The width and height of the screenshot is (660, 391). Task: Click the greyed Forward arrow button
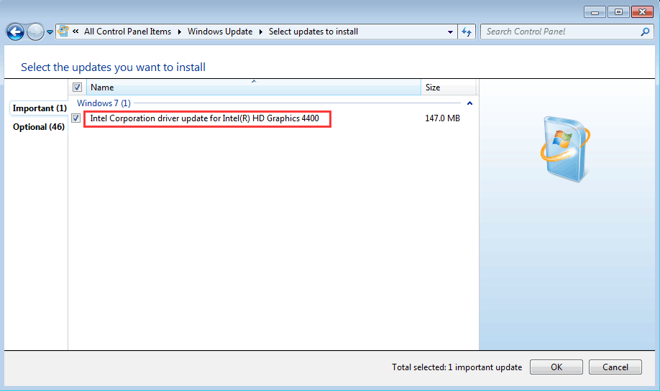click(35, 32)
